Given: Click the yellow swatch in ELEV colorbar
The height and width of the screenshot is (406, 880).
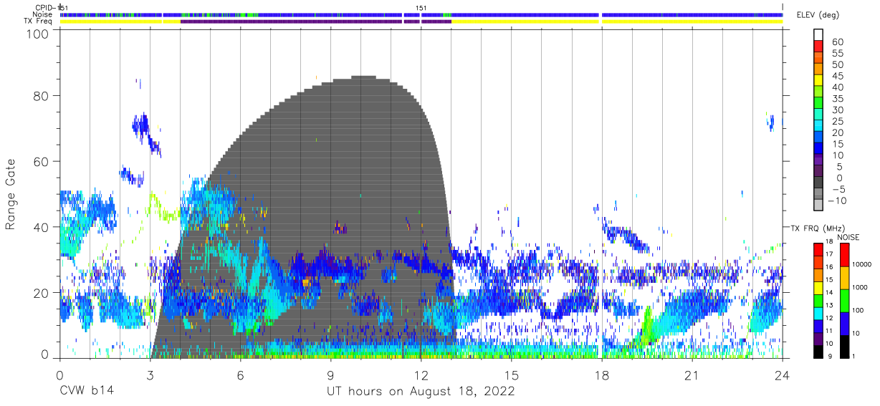Looking at the screenshot, I should [818, 80].
